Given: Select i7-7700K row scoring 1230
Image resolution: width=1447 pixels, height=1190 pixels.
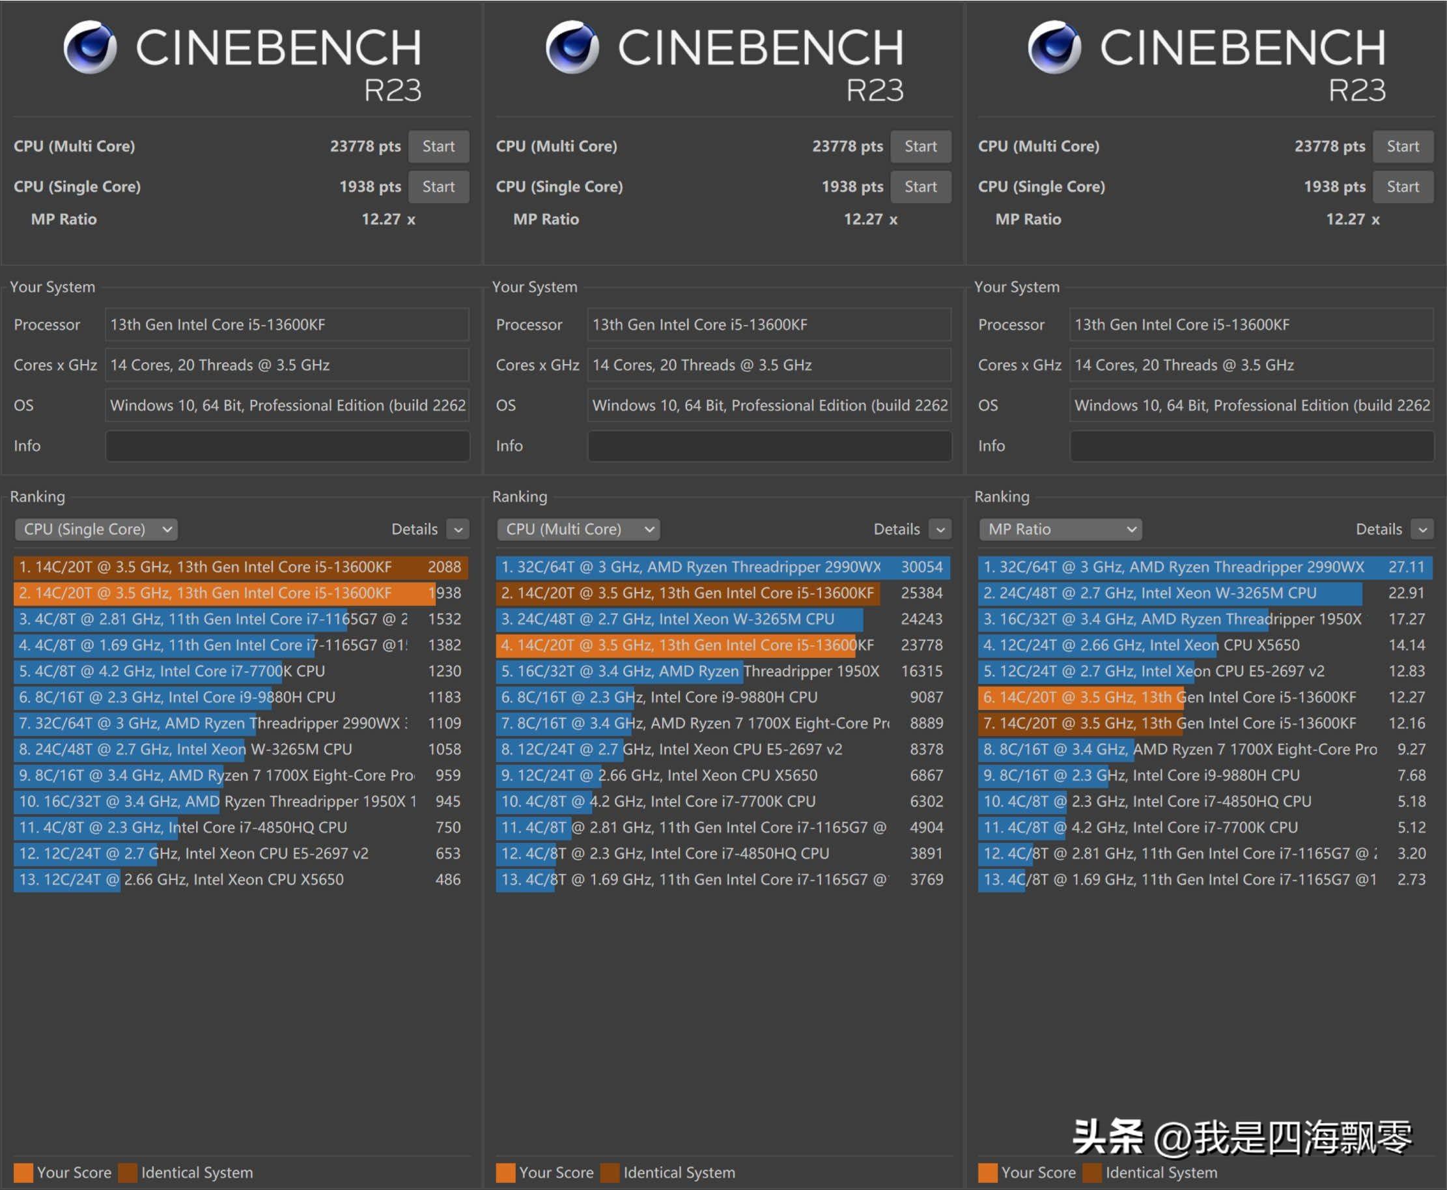Looking at the screenshot, I should pos(240,671).
